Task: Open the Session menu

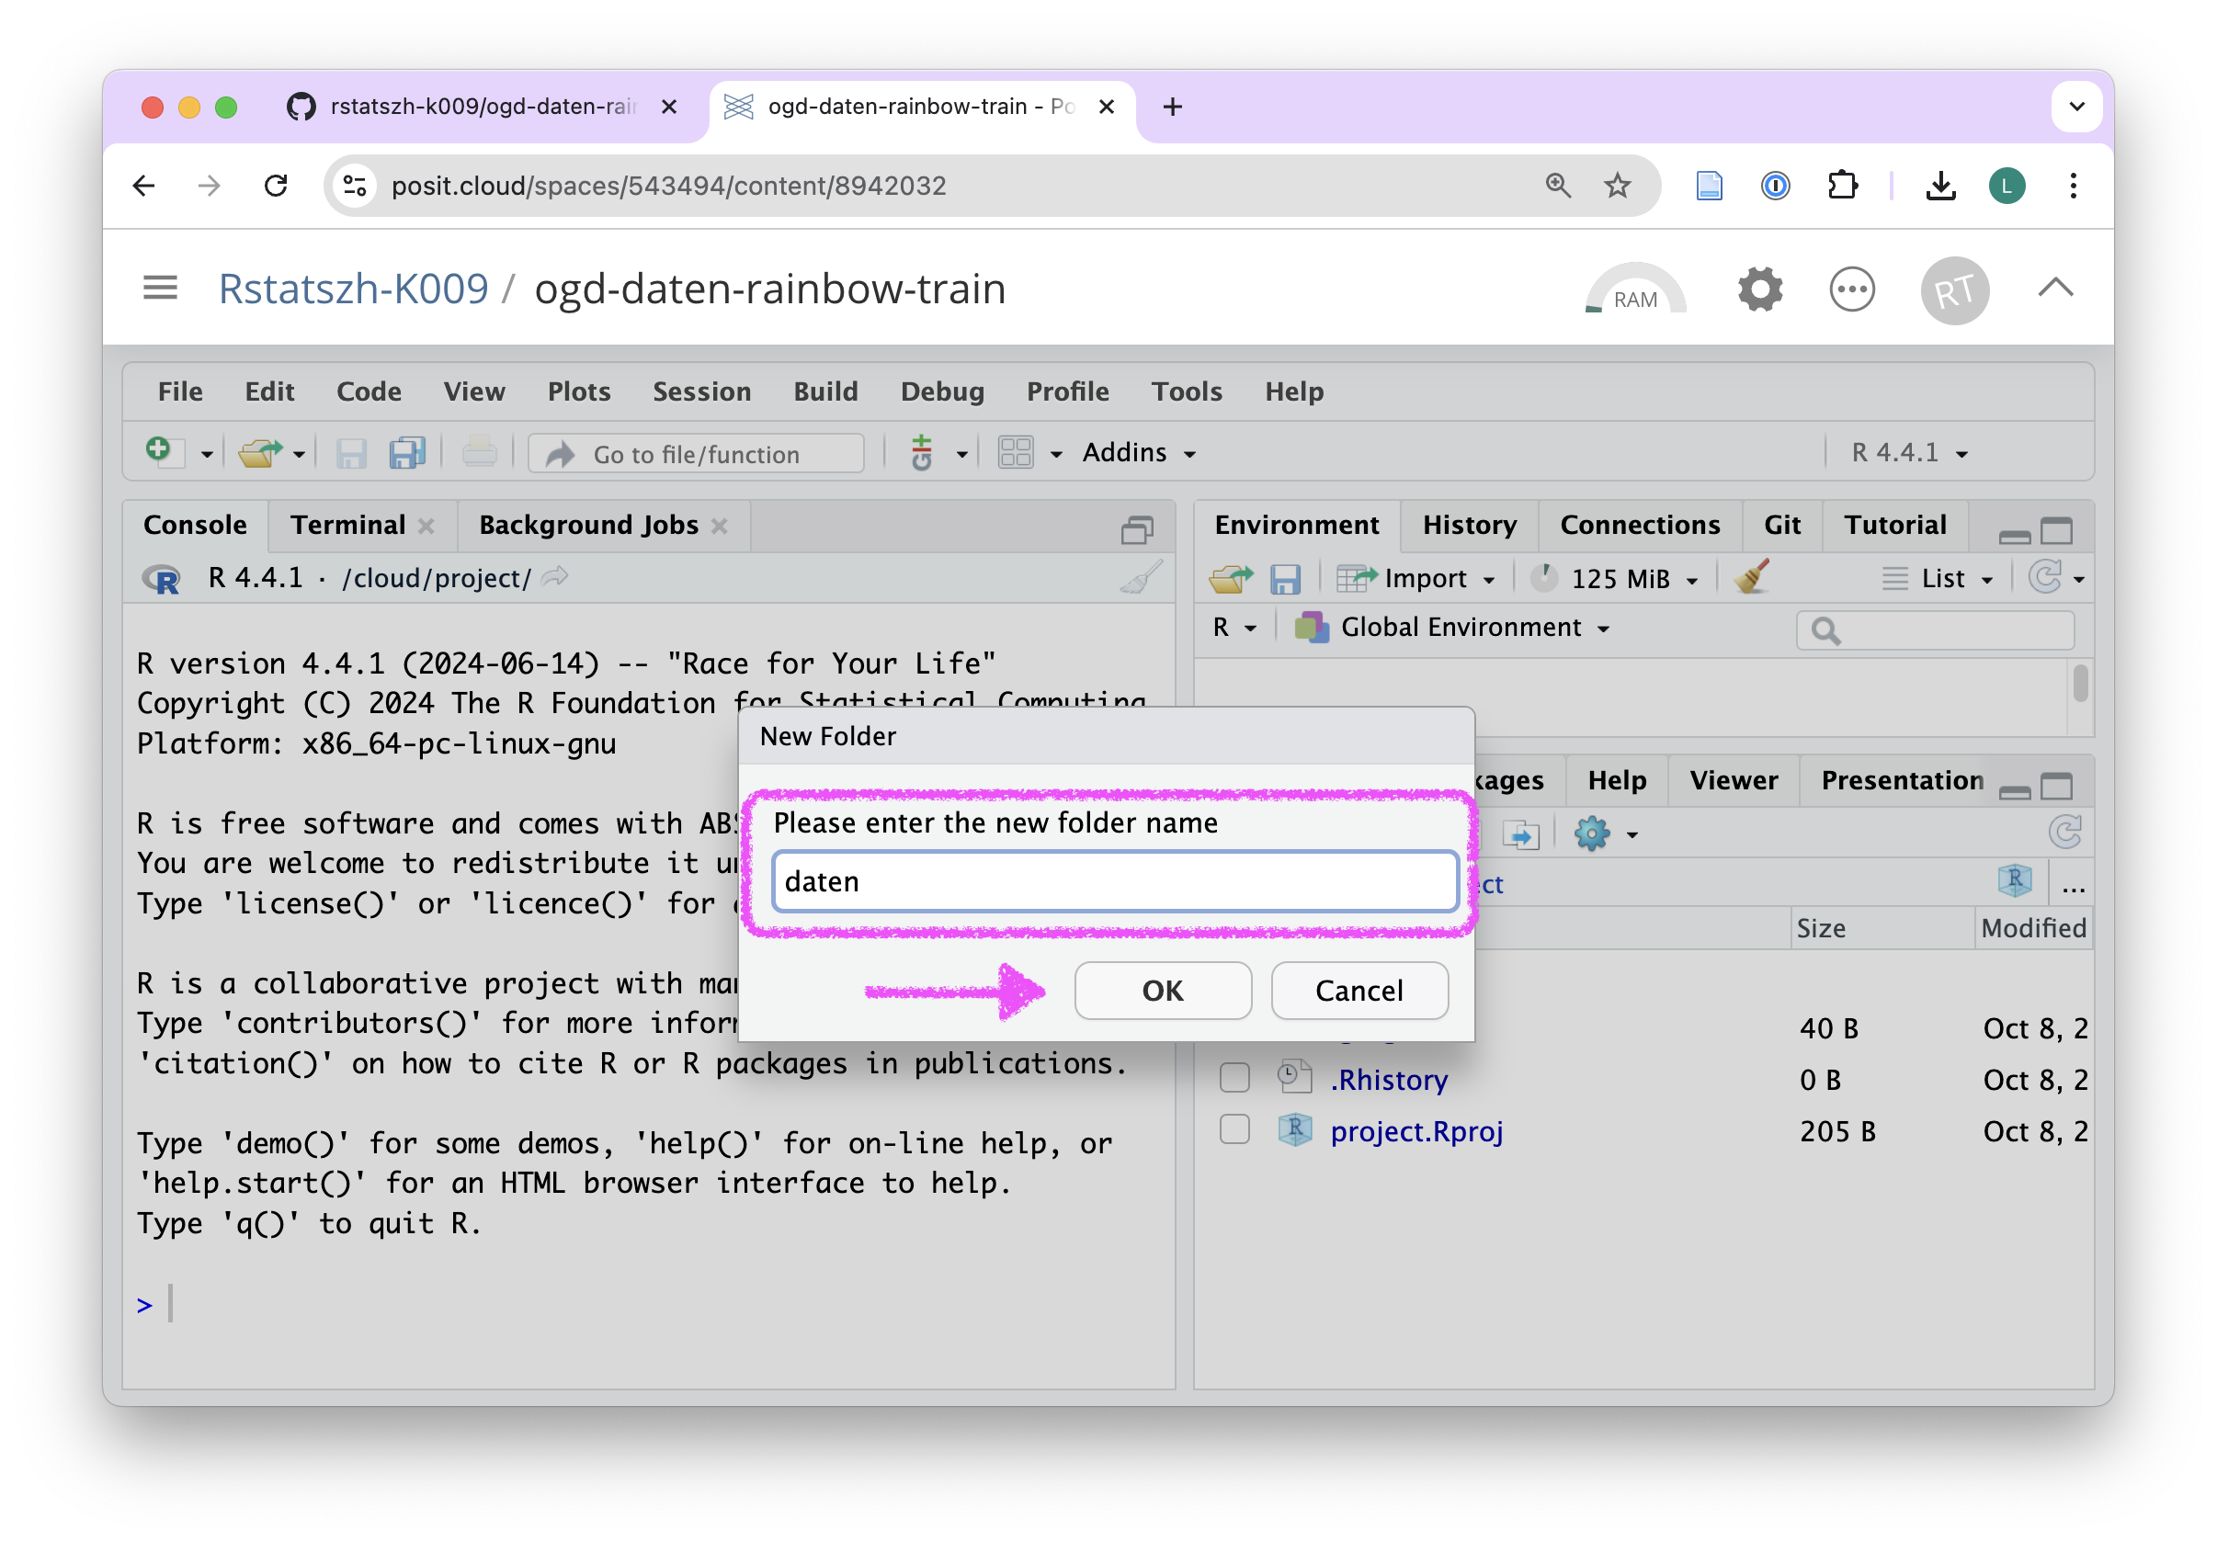Action: tap(702, 391)
